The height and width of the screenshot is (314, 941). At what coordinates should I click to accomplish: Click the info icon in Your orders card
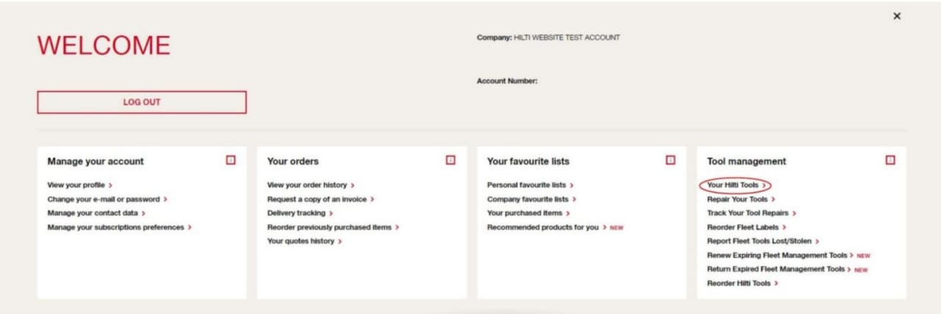[x=451, y=160]
